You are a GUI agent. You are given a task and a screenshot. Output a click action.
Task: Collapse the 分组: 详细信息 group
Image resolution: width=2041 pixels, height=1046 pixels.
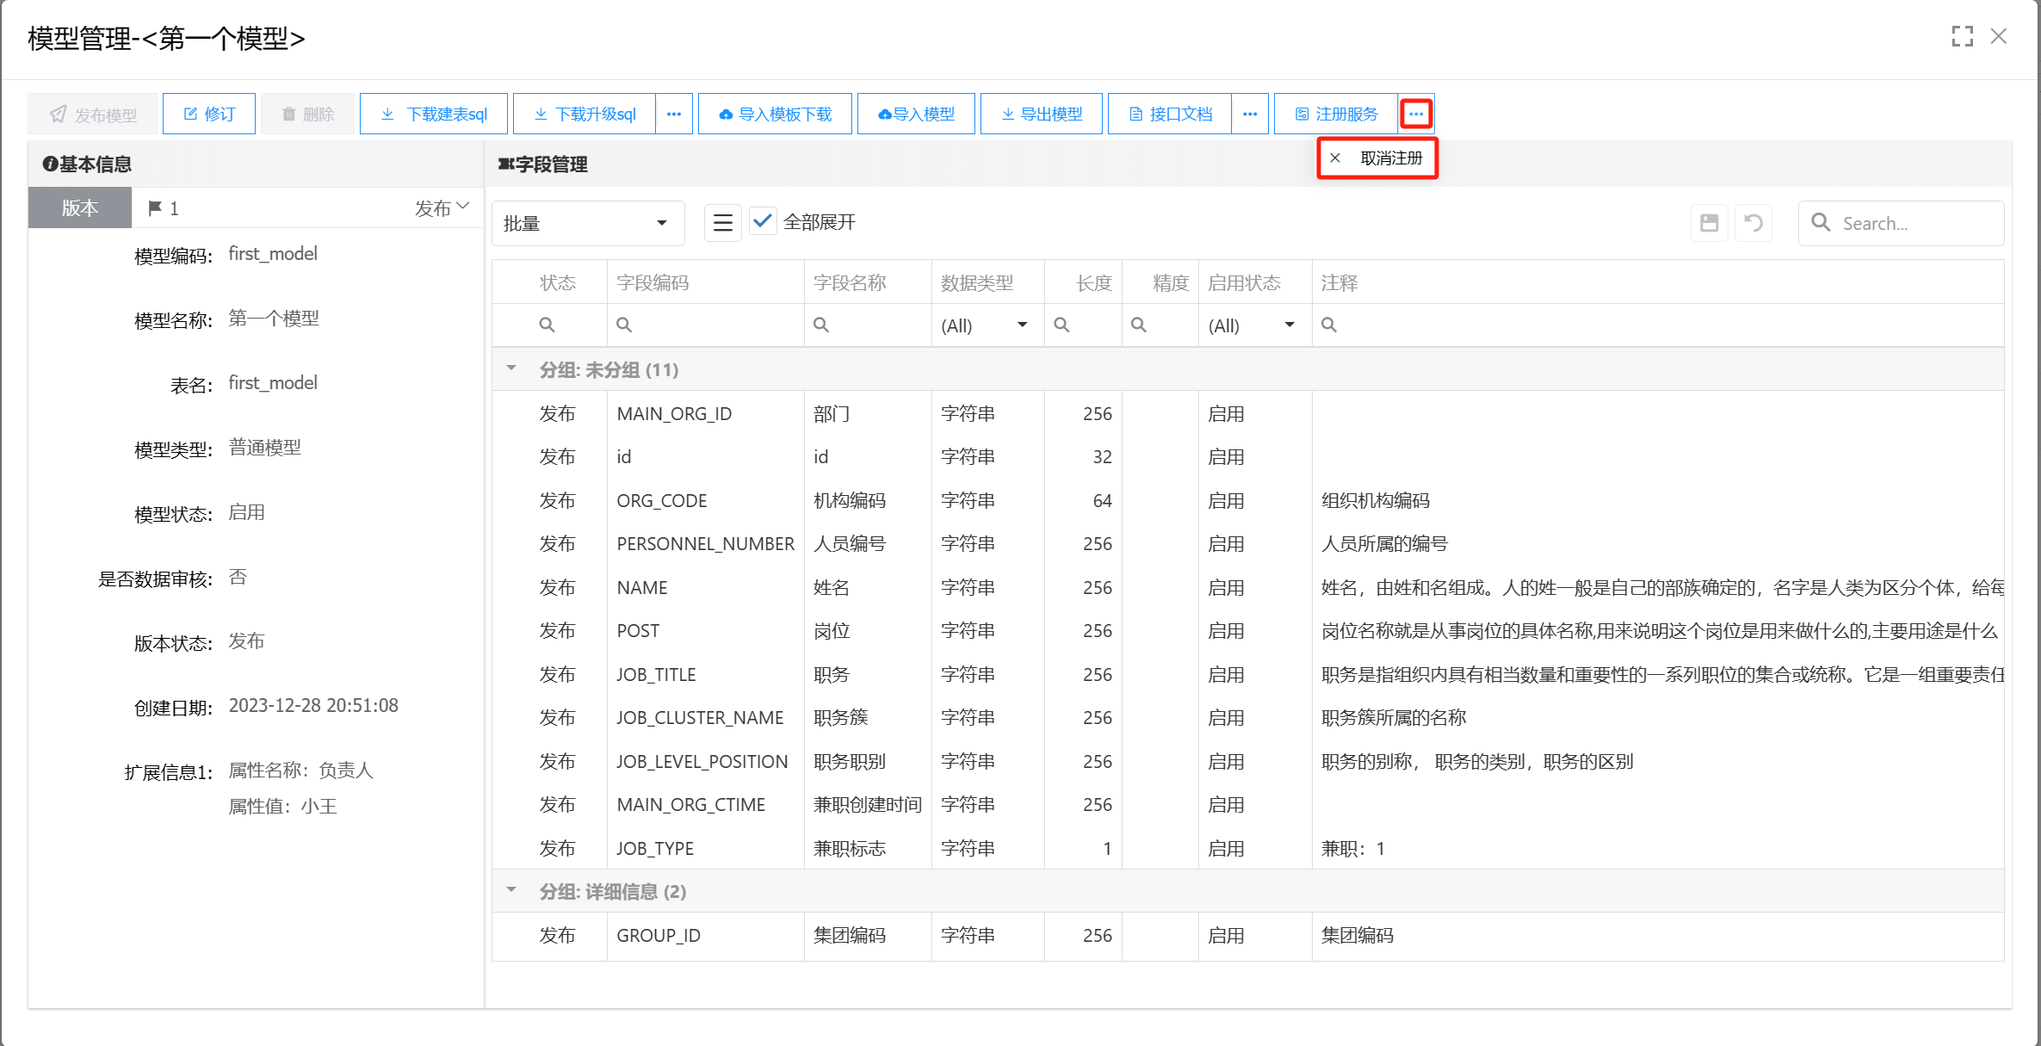coord(511,890)
